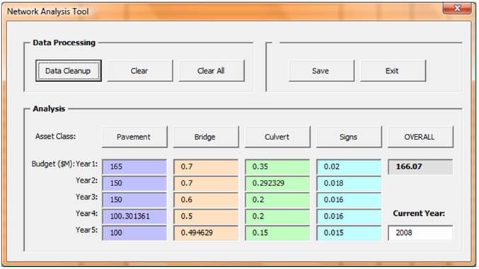Screen dimensions: 479x269
Task: Click the Data Cleanup button
Action: click(69, 71)
